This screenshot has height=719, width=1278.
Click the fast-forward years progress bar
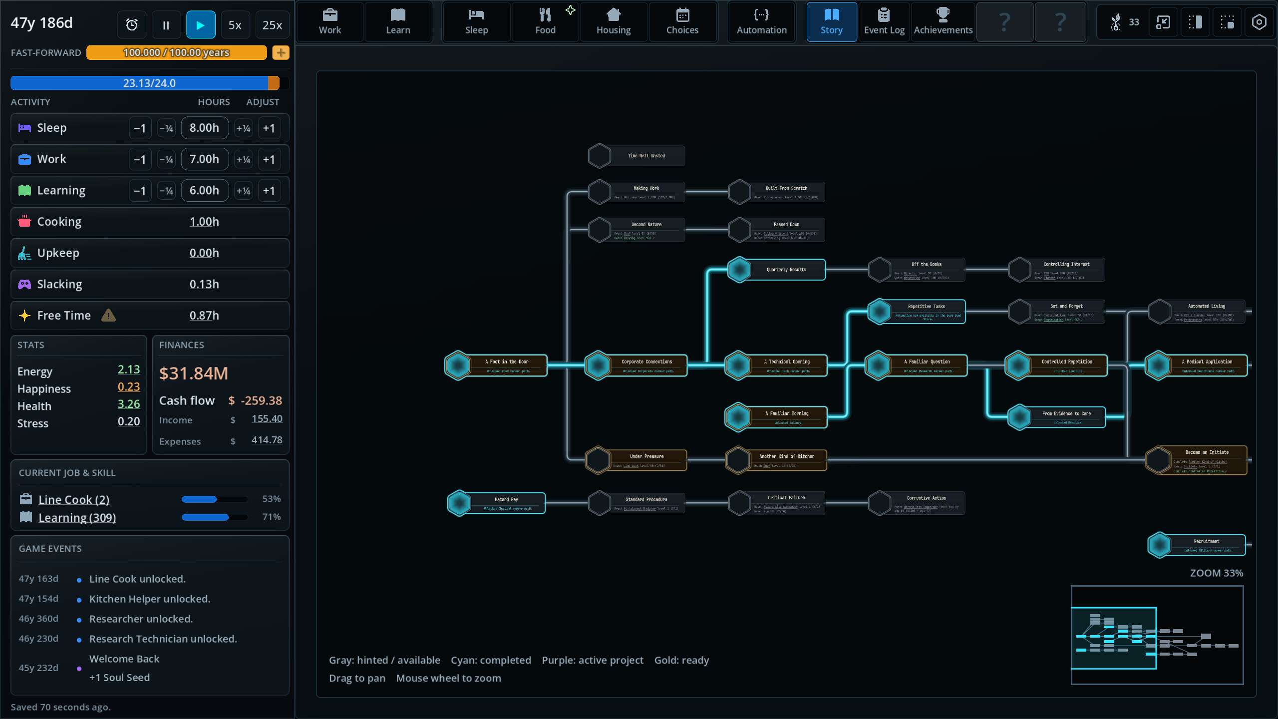tap(177, 52)
